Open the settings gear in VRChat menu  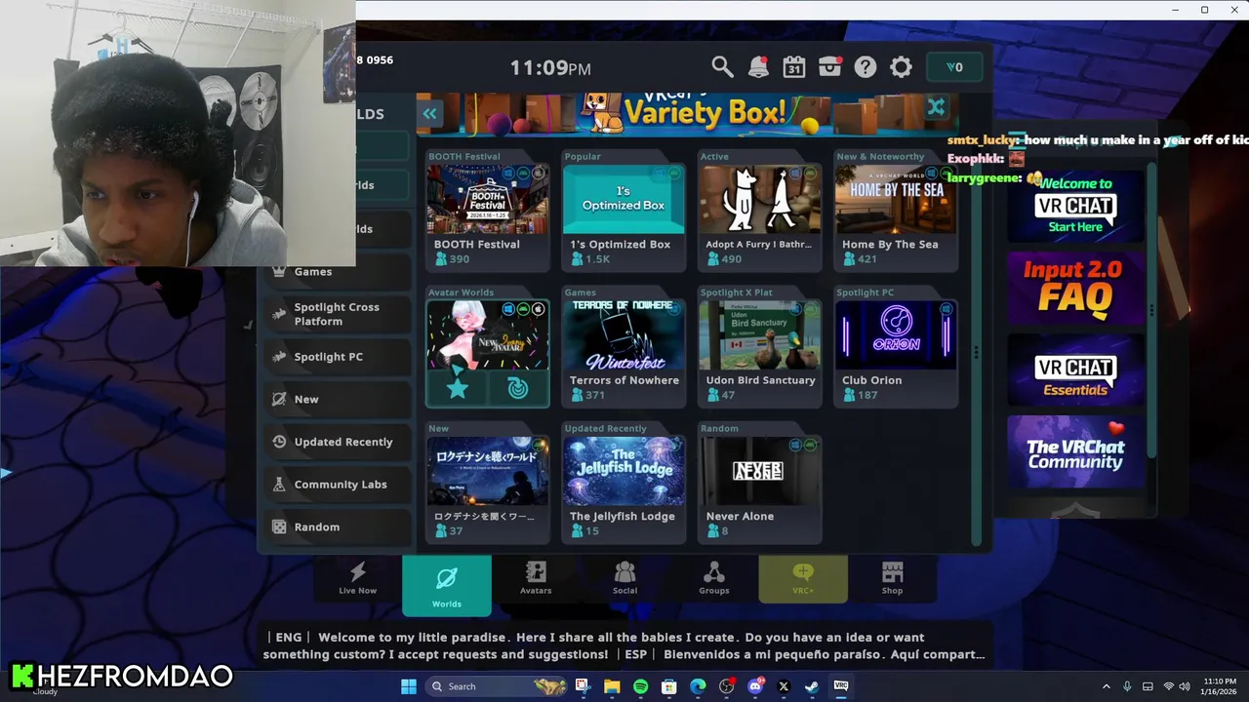[x=901, y=66]
